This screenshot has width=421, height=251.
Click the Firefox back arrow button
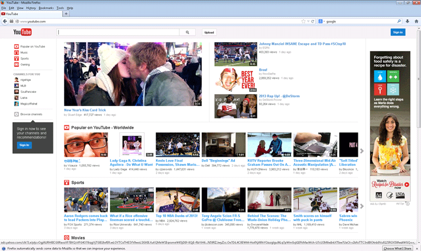click(4, 21)
